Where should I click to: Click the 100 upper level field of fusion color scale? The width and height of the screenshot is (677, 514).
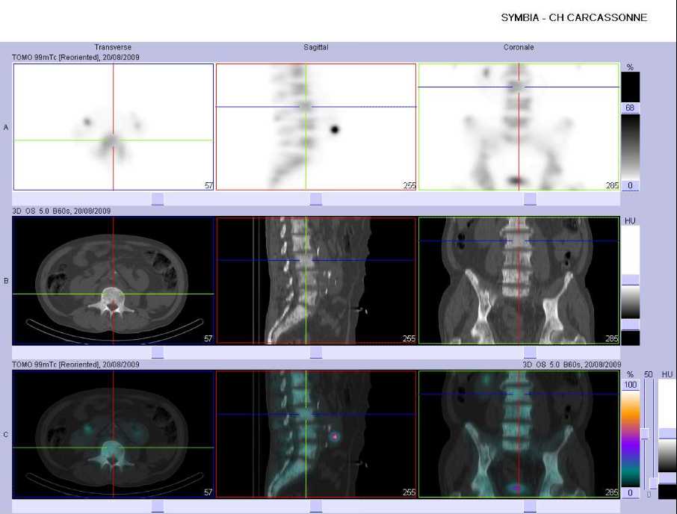(x=630, y=385)
